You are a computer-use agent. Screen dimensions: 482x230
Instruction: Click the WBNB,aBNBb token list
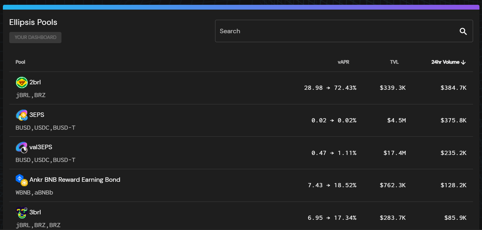[34, 193]
